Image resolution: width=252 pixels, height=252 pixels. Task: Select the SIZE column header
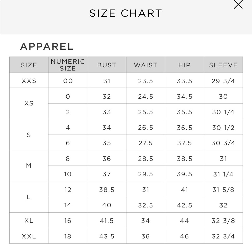(29, 65)
